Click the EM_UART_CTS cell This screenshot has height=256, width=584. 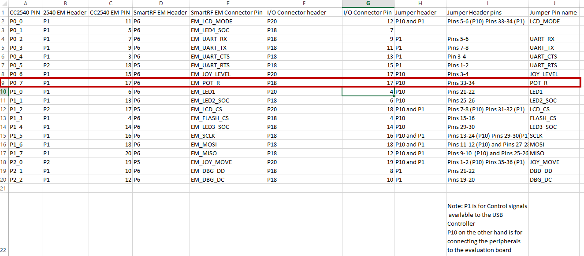click(x=228, y=56)
